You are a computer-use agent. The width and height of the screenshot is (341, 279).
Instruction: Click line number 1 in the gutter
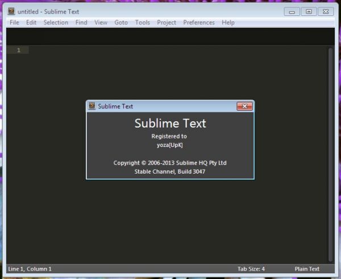[x=19, y=50]
